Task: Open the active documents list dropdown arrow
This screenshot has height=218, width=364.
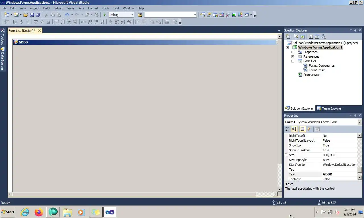Action: 279,31
